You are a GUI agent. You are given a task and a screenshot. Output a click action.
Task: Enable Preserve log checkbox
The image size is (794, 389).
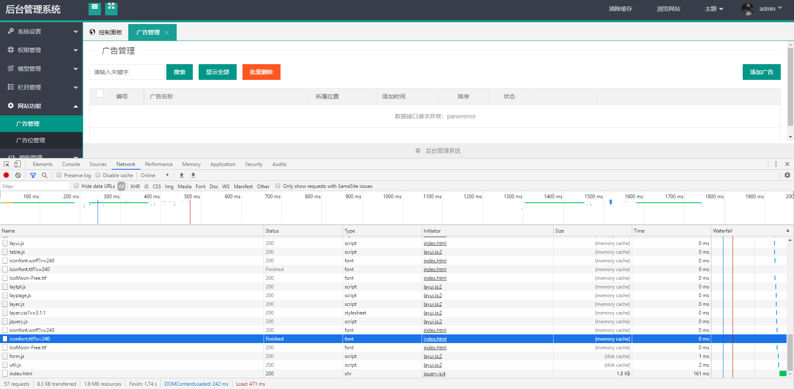coord(59,175)
